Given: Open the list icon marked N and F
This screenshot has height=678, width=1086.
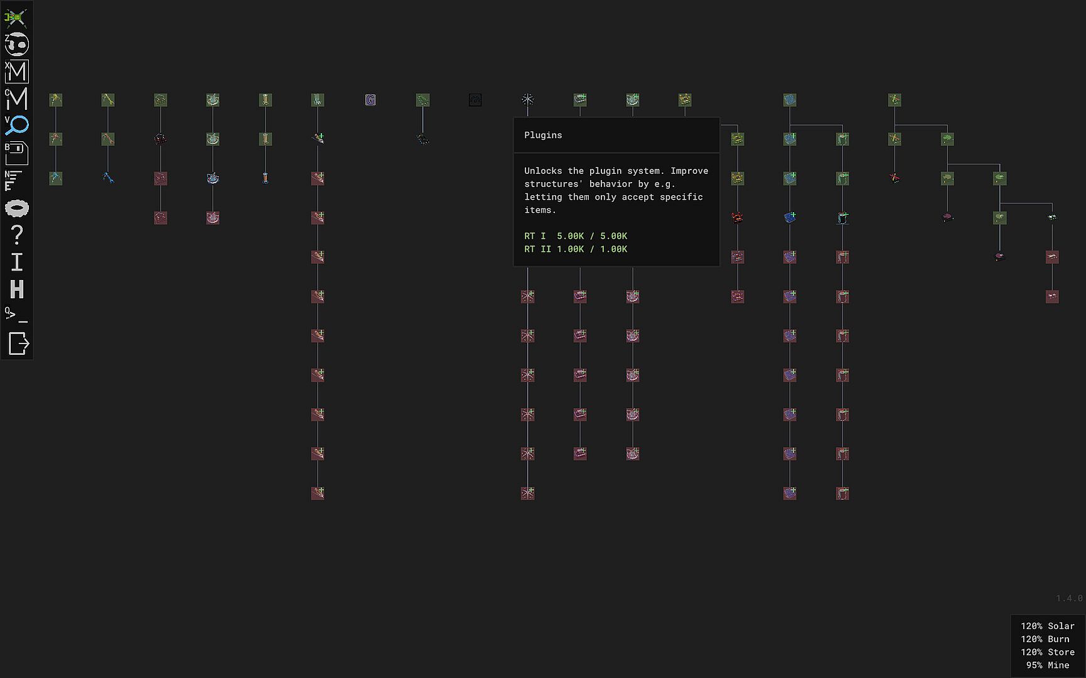Looking at the screenshot, I should pyautogui.click(x=14, y=180).
